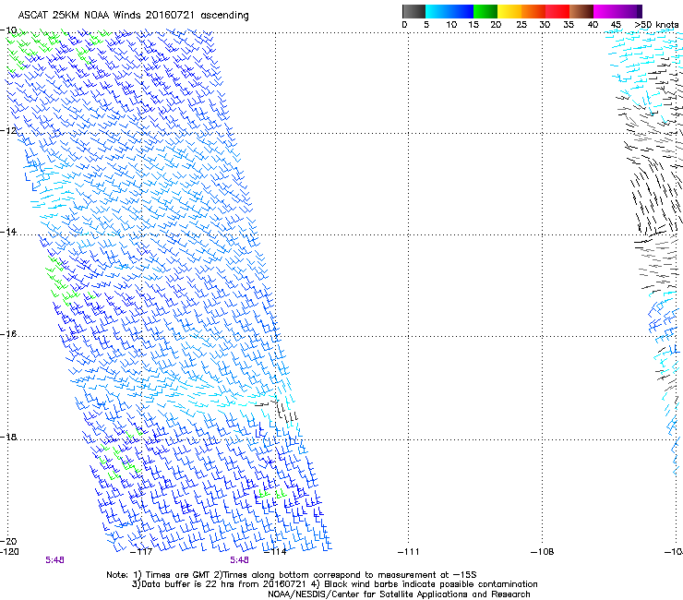Click the '-14' latitude axis label
The width and height of the screenshot is (683, 600).
[8, 232]
